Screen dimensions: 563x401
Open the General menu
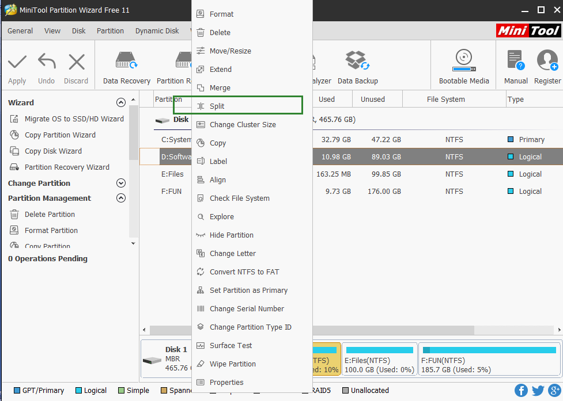[x=20, y=31]
